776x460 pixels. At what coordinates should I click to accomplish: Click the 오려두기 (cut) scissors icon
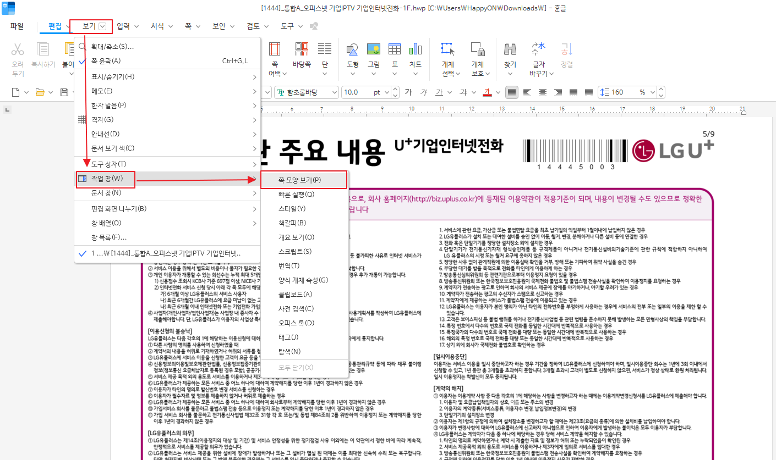tap(18, 49)
